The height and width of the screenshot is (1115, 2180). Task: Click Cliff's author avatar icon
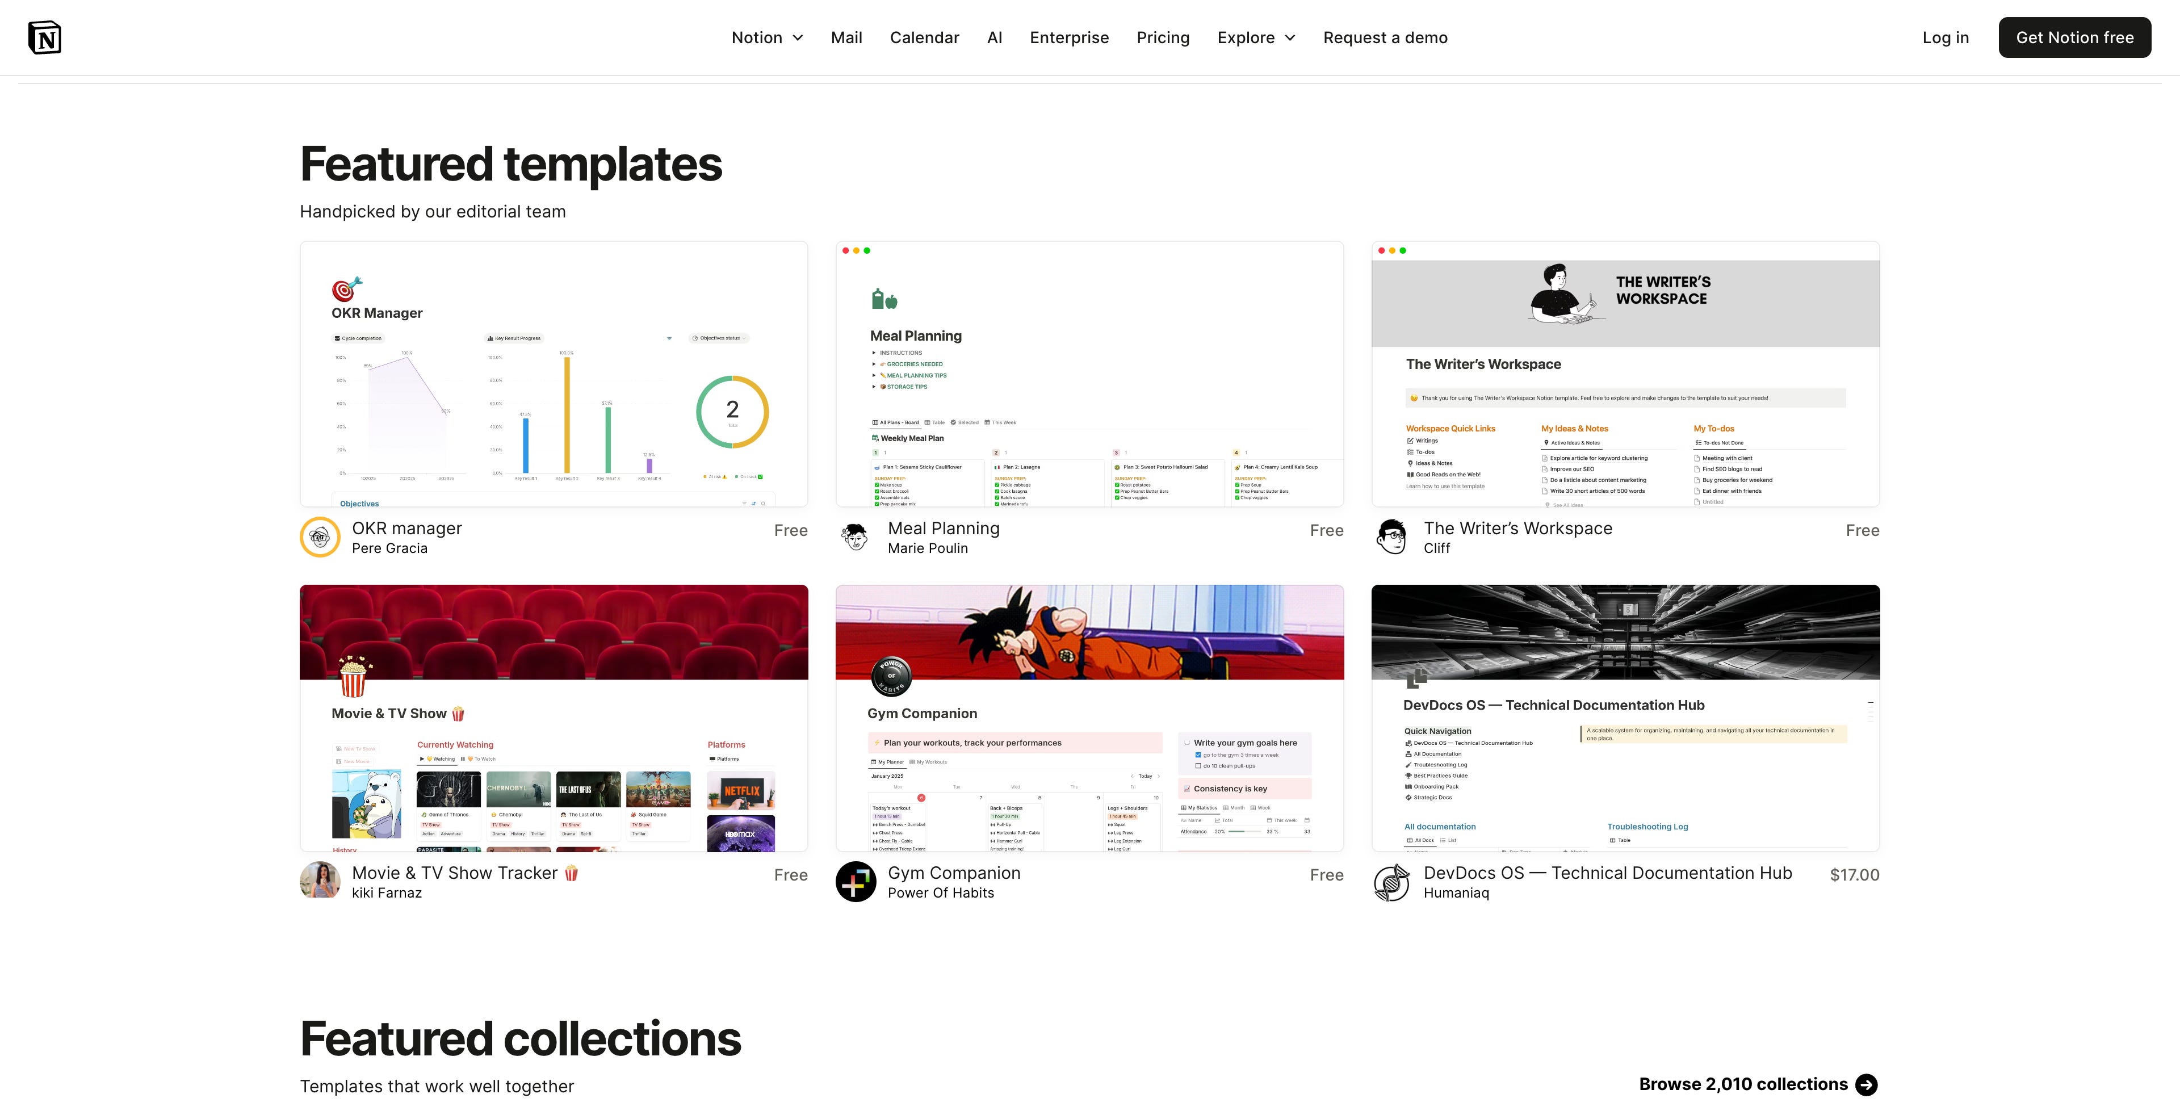pos(1391,537)
